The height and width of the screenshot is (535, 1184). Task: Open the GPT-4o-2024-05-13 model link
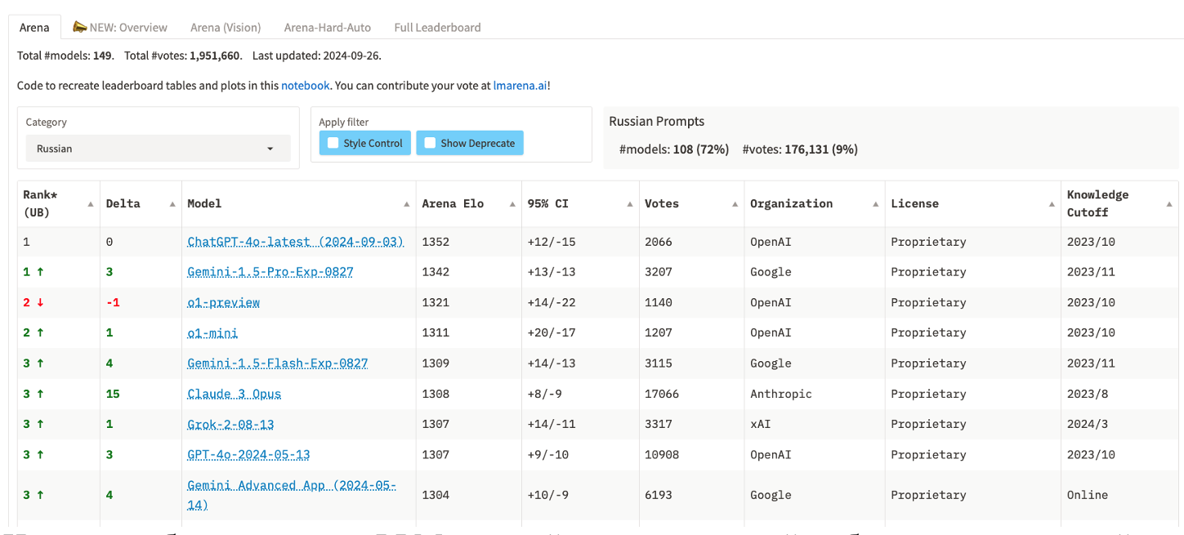click(x=248, y=454)
